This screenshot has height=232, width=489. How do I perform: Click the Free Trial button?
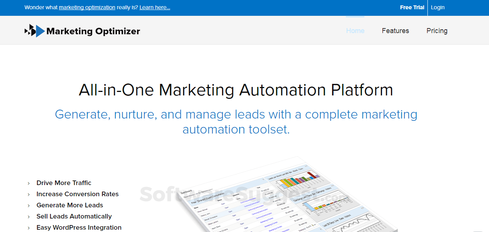[x=412, y=7]
